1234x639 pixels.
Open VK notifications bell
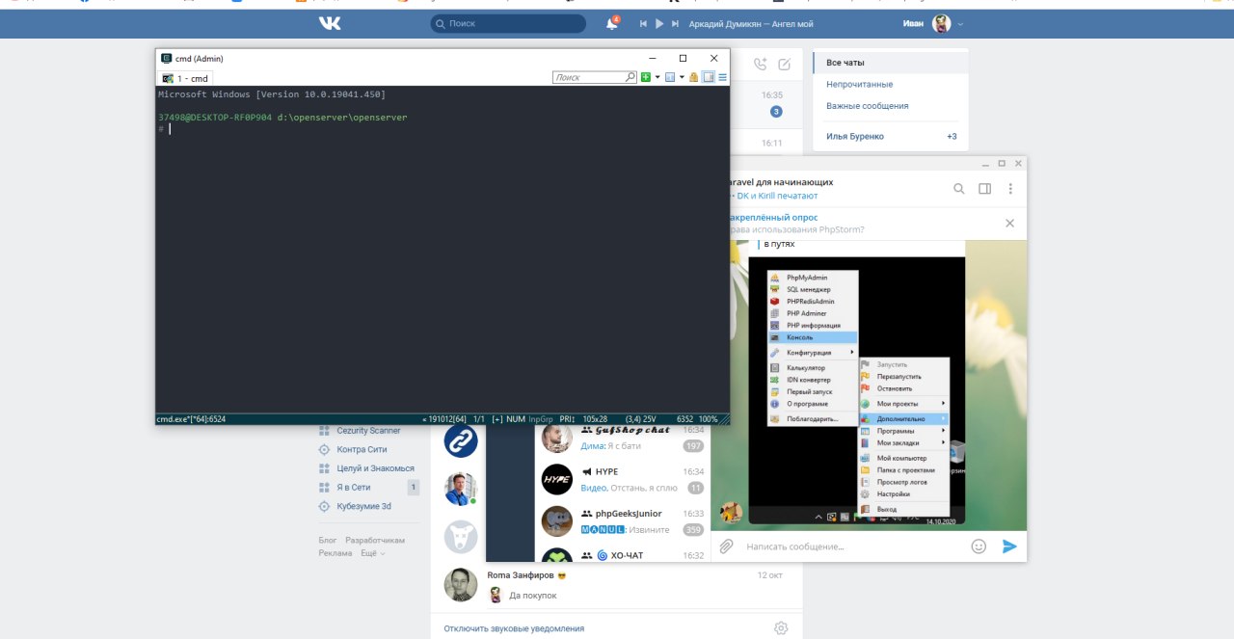click(x=611, y=23)
